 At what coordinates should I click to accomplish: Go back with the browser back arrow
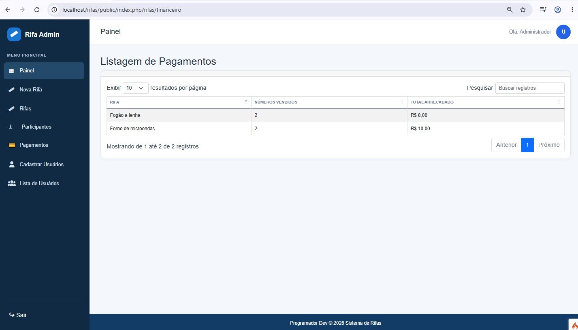click(8, 10)
